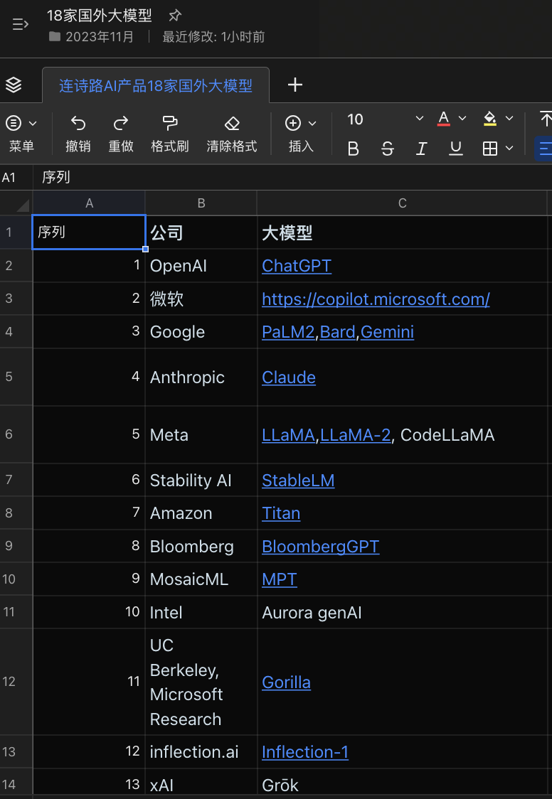Open the LLaMA link
This screenshot has height=799, width=552.
coord(289,435)
